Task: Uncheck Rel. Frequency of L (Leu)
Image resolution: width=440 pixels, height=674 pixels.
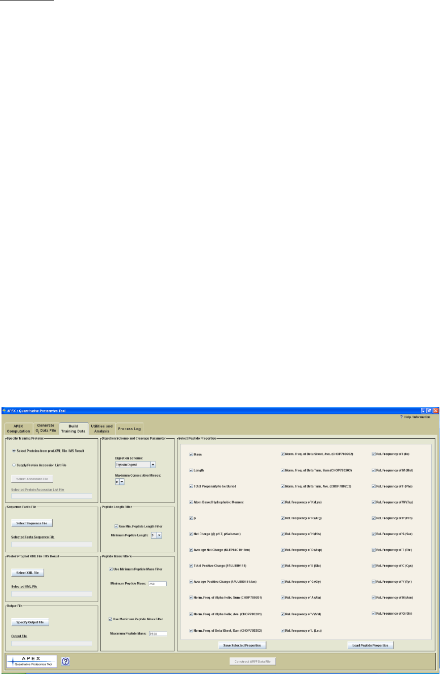Action: click(x=282, y=630)
